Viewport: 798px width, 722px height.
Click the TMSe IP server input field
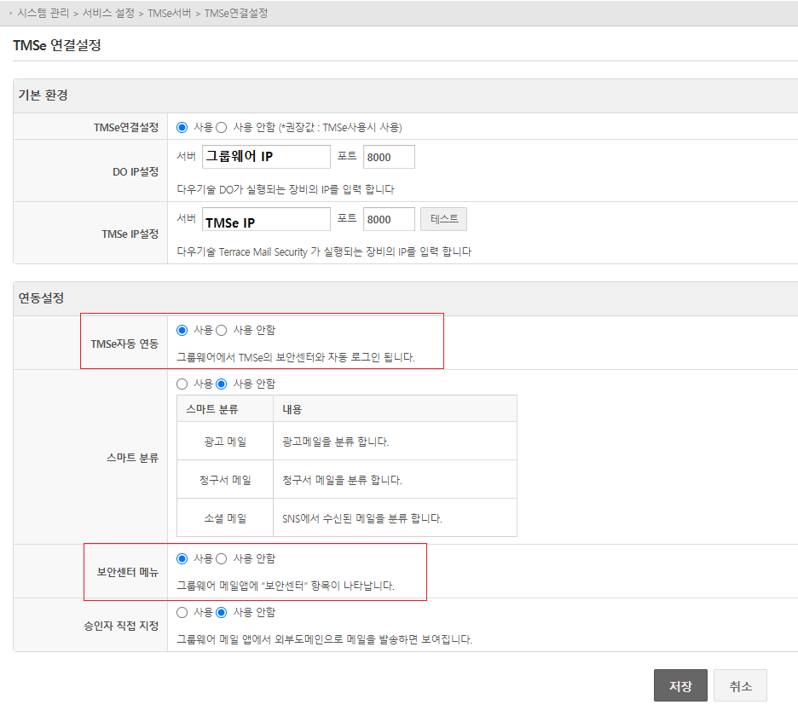(x=266, y=220)
